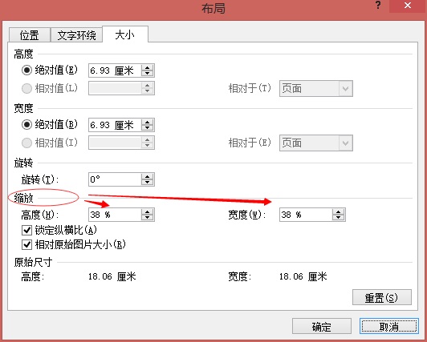Viewport: 427px width, 342px height.
Task: Decrease scale 宽度(W) with down spinner
Action: tap(339, 218)
